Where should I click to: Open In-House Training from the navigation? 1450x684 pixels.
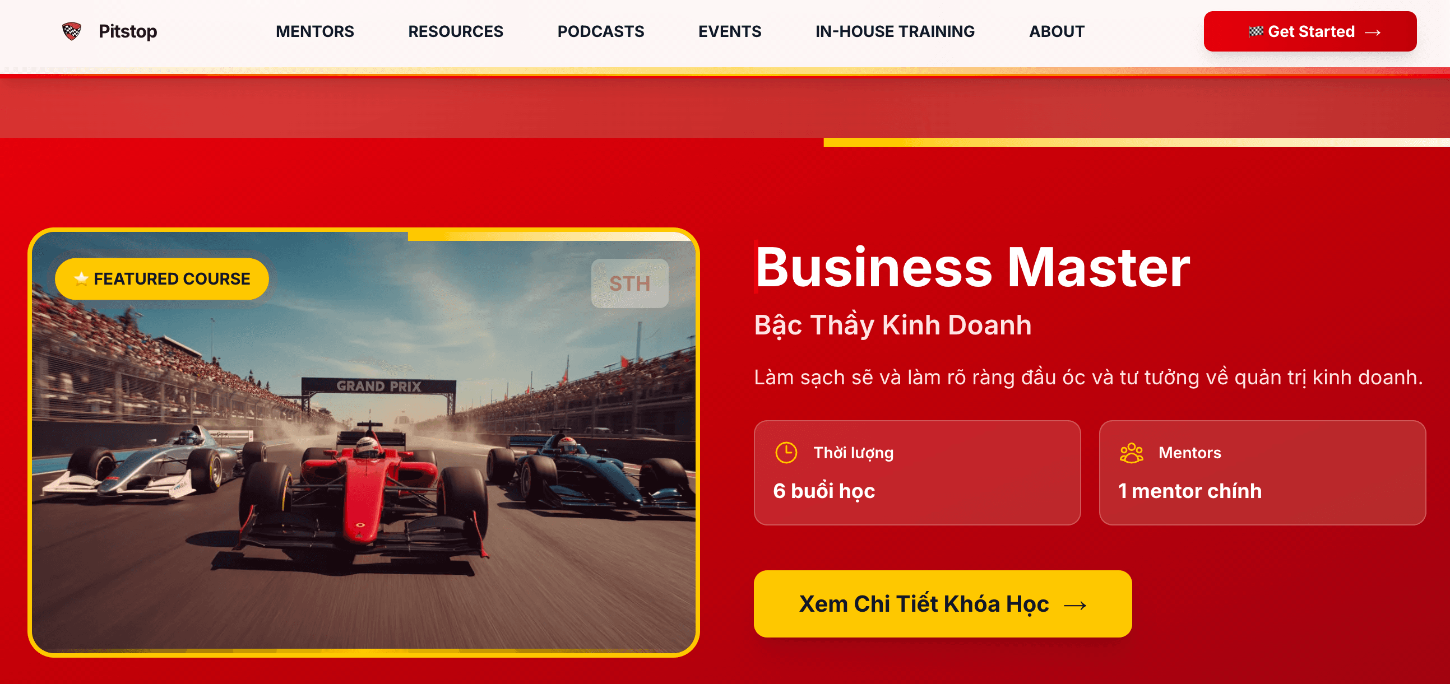(895, 31)
